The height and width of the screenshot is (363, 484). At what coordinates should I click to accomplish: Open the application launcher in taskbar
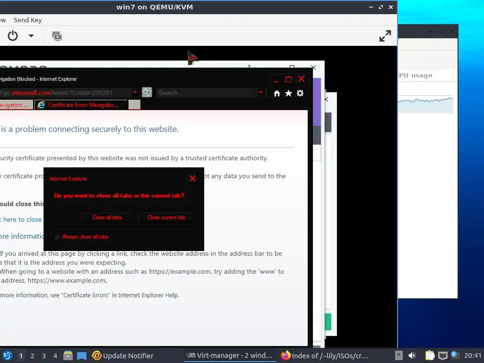(x=8, y=355)
